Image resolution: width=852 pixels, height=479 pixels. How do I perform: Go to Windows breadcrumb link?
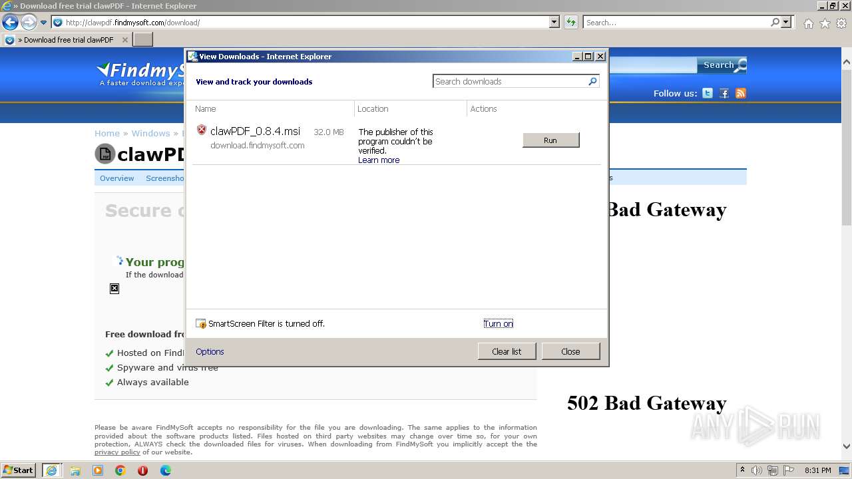pyautogui.click(x=150, y=133)
